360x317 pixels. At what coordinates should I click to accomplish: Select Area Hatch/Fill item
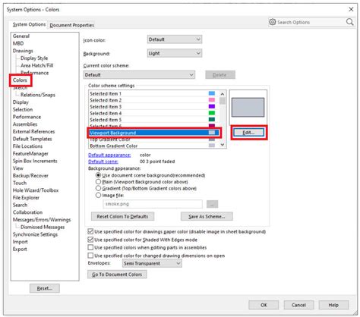[x=37, y=65]
